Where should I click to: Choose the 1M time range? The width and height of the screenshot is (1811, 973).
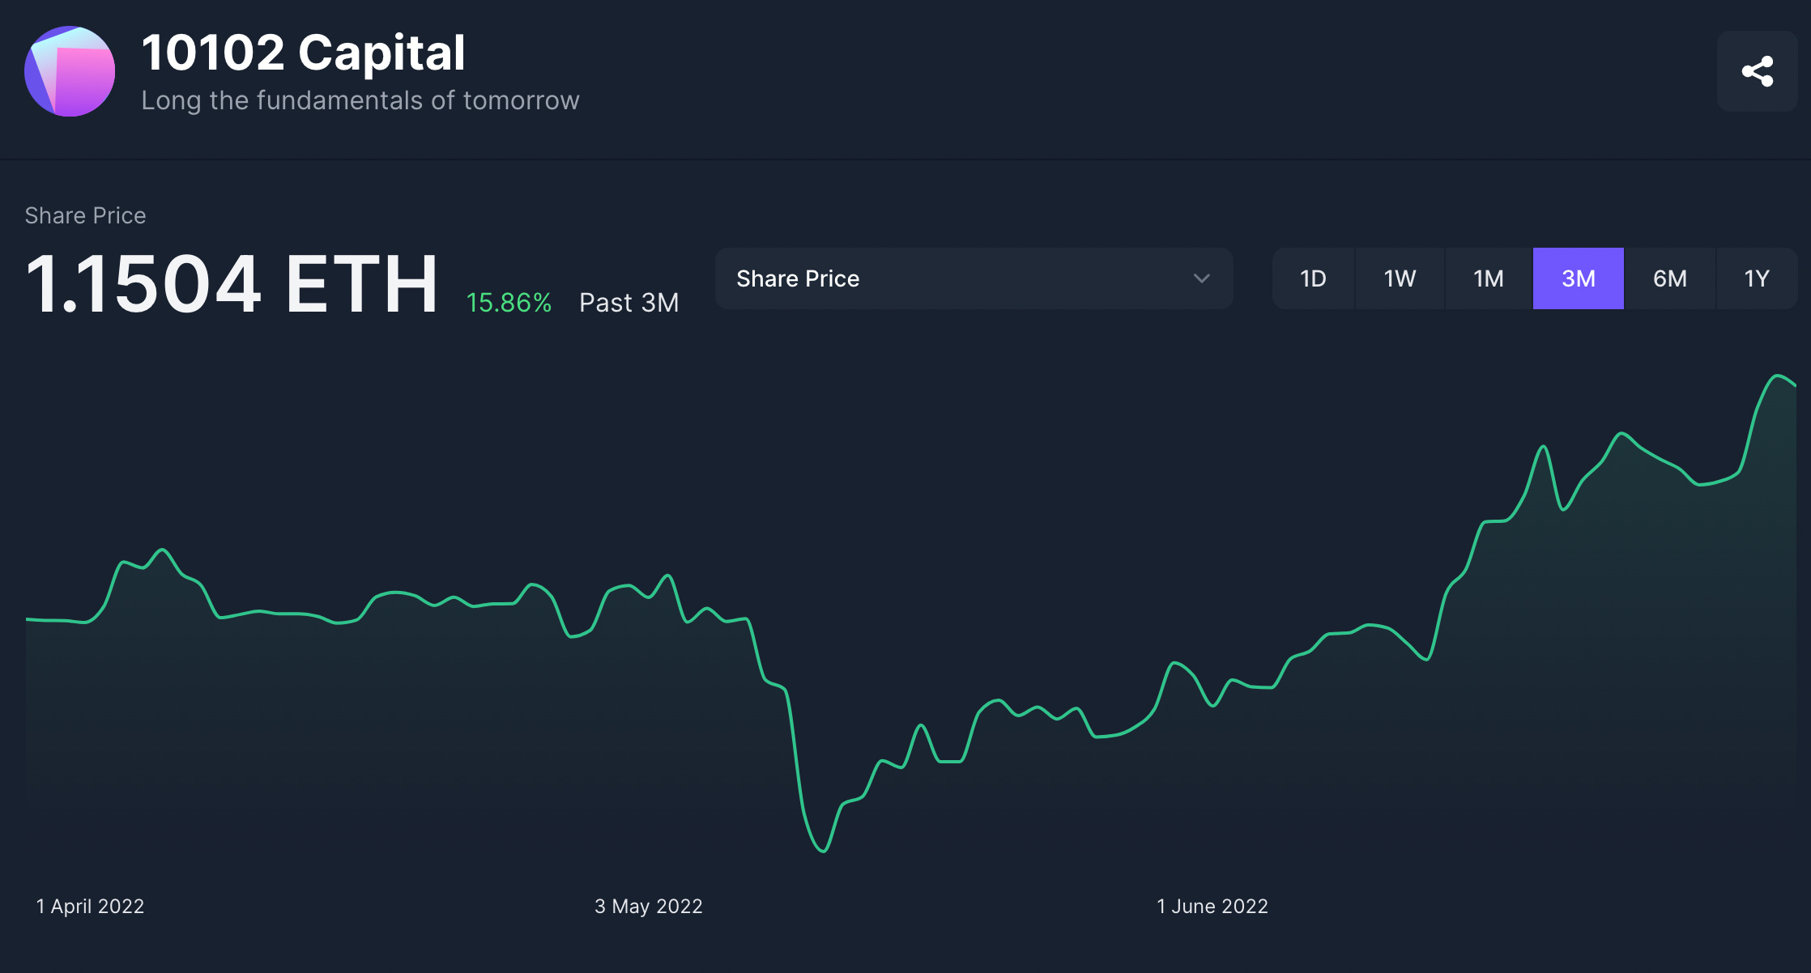click(x=1488, y=278)
